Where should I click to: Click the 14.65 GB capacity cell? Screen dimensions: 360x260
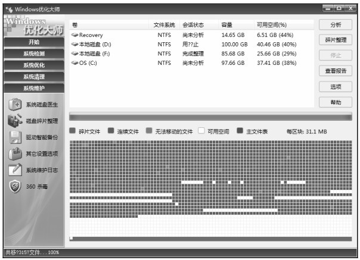pos(233,35)
